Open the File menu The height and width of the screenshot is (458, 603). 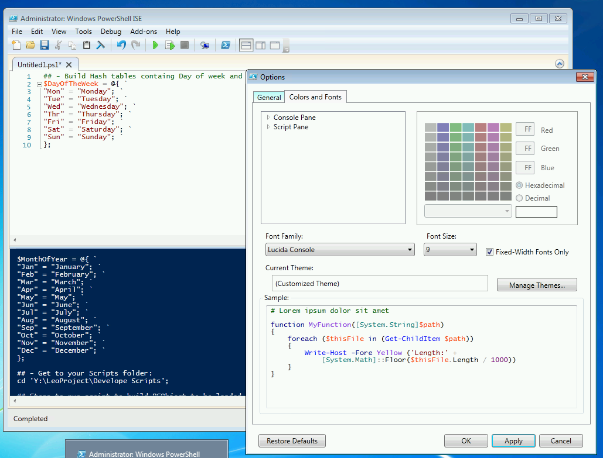(17, 32)
